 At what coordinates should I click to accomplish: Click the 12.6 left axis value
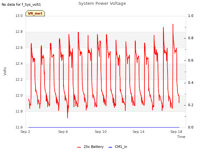(x=19, y=47)
